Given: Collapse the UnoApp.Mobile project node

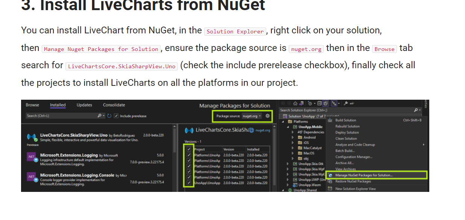Looking at the screenshot, I should pos(289,127).
